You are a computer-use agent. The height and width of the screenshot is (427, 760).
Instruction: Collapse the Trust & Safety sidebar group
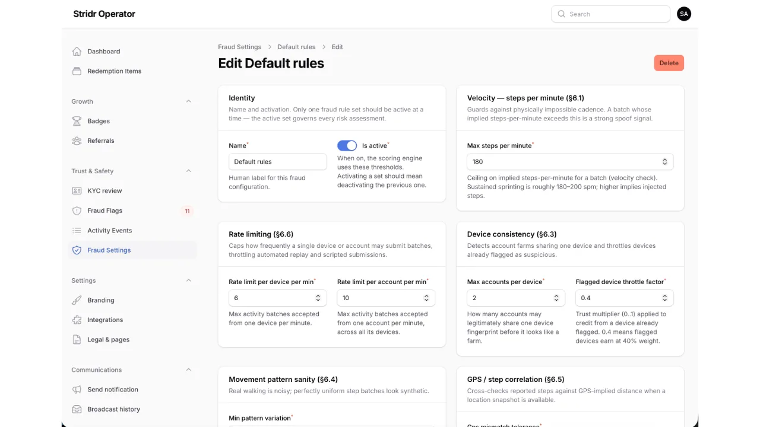pyautogui.click(x=188, y=171)
